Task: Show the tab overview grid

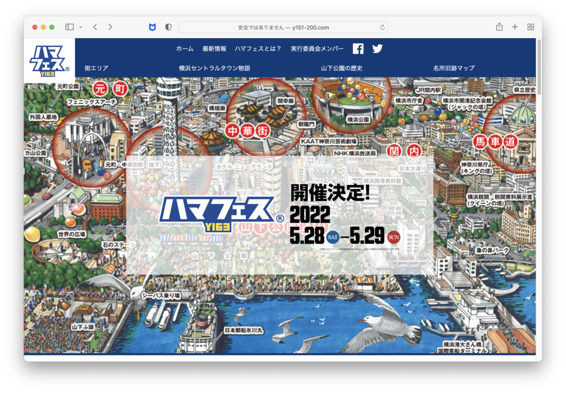Action: pos(531,27)
